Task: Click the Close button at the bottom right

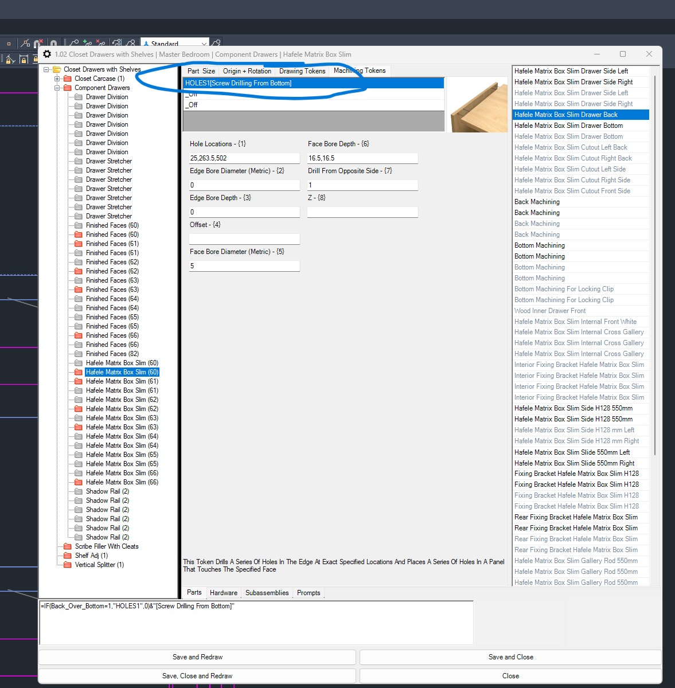Action: coord(510,676)
